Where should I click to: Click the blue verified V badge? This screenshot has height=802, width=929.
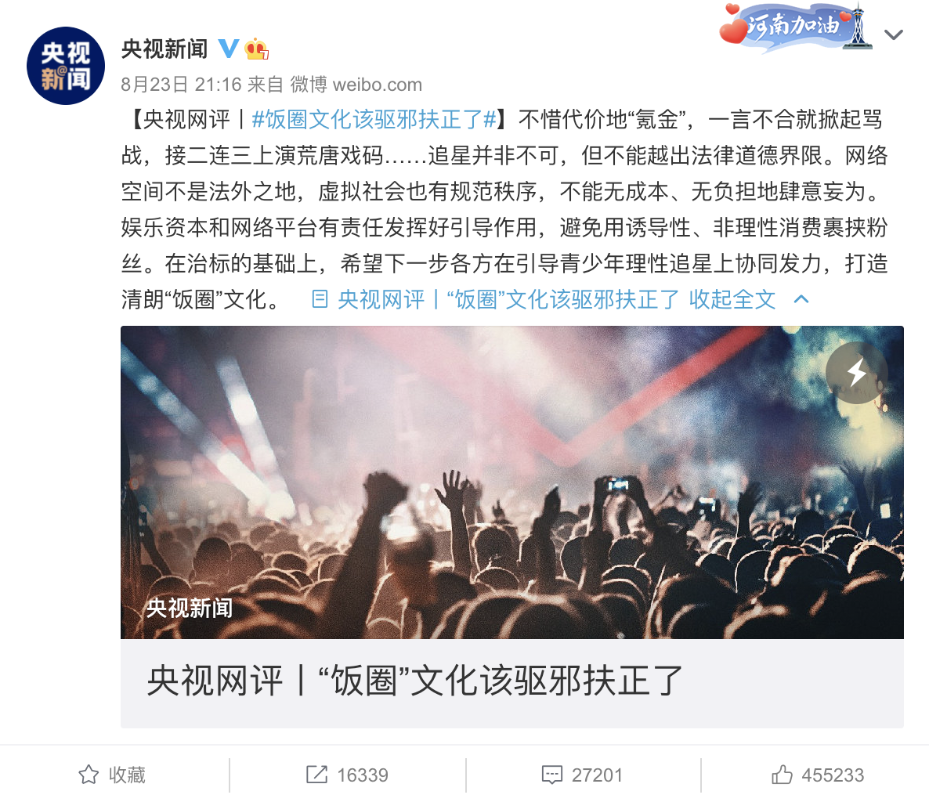pos(229,49)
